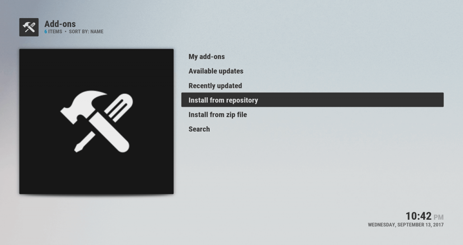The width and height of the screenshot is (463, 245).
Task: Show Recently updated add-ons
Action: point(215,85)
